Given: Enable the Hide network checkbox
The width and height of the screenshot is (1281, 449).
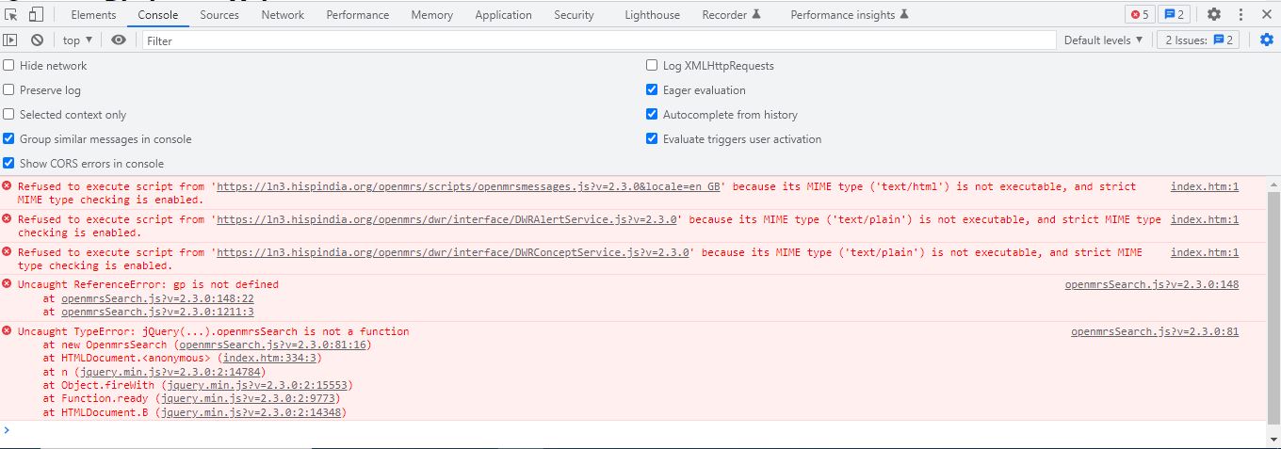Looking at the screenshot, I should [9, 66].
